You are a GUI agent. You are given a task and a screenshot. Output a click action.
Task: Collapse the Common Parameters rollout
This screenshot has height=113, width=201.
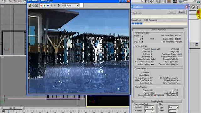tap(158, 30)
